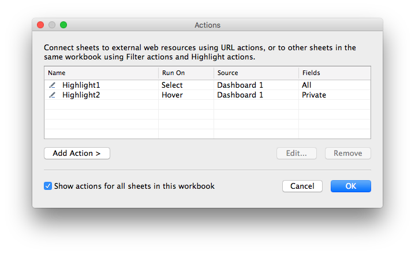Click the Source column header

click(256, 73)
